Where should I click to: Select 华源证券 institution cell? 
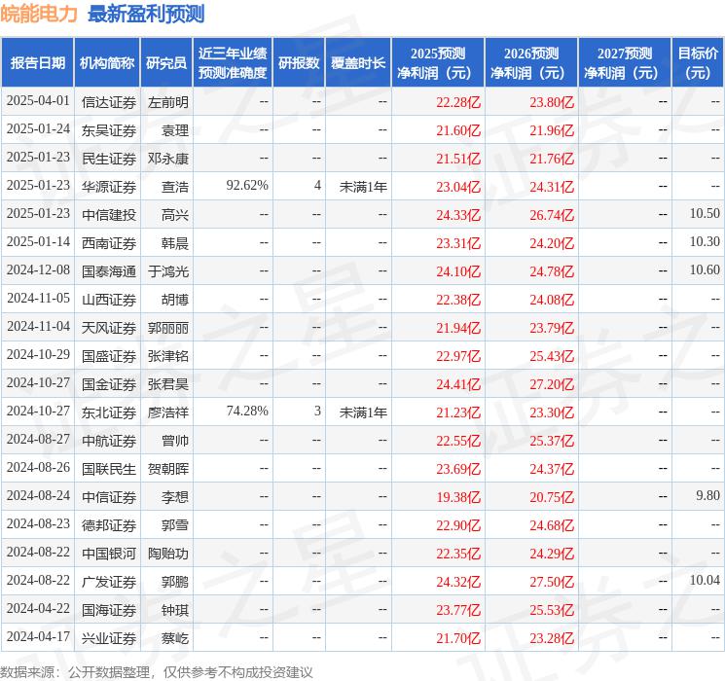point(109,187)
